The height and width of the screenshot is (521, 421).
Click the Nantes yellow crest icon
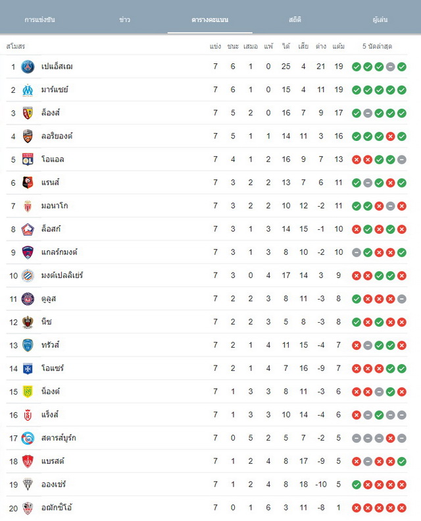coord(28,392)
